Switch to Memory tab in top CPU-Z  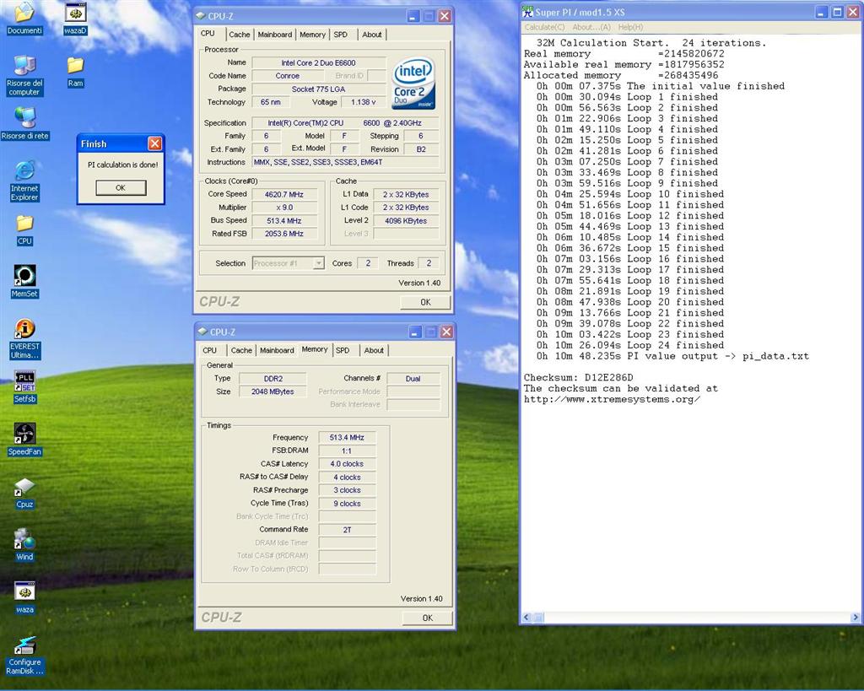312,34
